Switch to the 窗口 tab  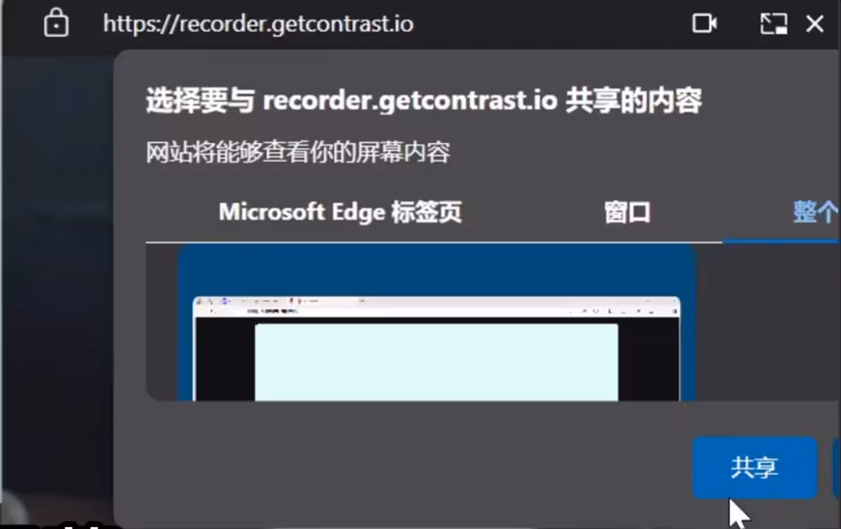[x=627, y=213]
